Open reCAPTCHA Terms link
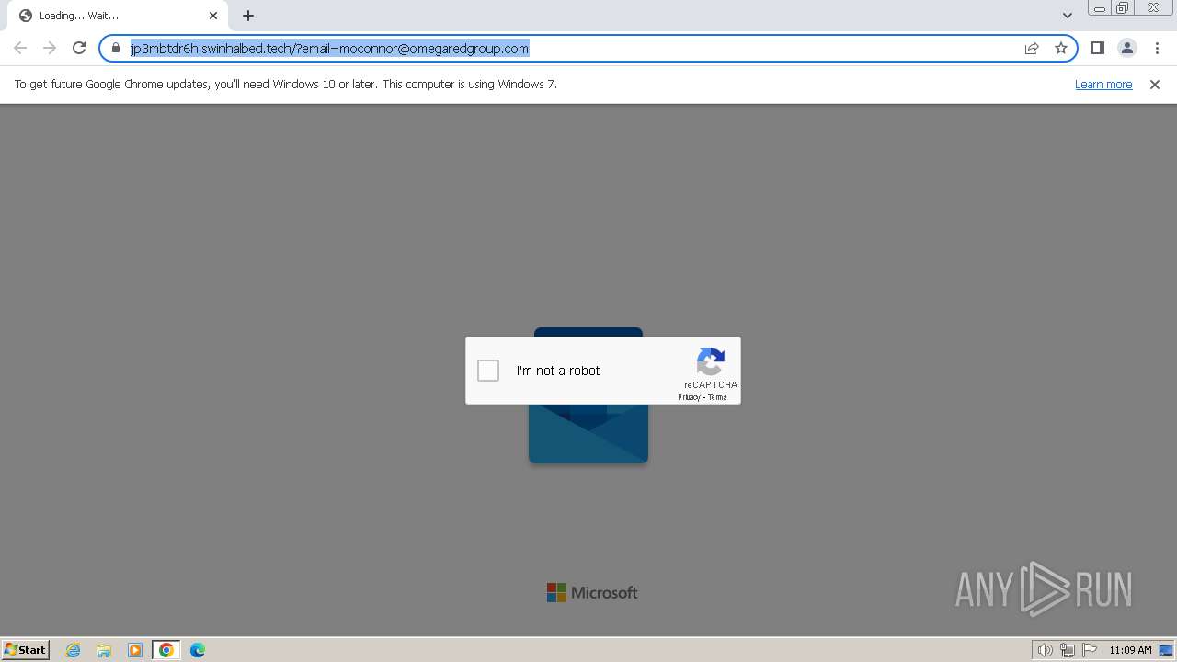1177x662 pixels. click(x=717, y=397)
